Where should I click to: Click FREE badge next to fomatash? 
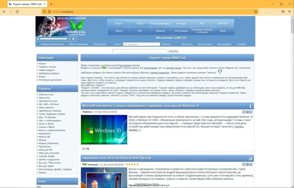[85, 164]
